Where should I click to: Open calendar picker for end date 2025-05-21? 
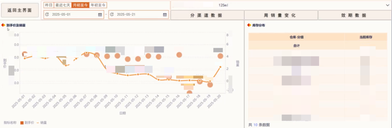pos(165,15)
